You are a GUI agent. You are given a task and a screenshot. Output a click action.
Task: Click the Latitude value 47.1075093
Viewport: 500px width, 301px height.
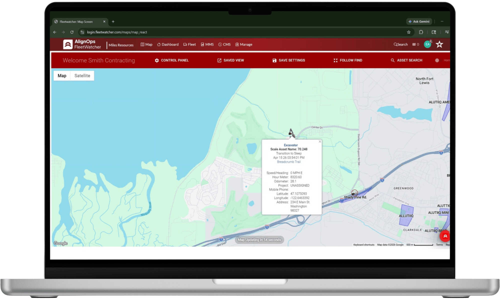point(298,194)
